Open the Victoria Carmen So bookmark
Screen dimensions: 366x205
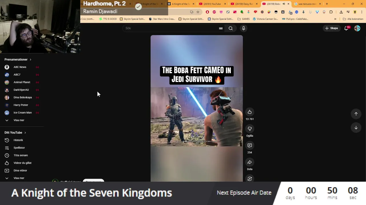click(265, 19)
